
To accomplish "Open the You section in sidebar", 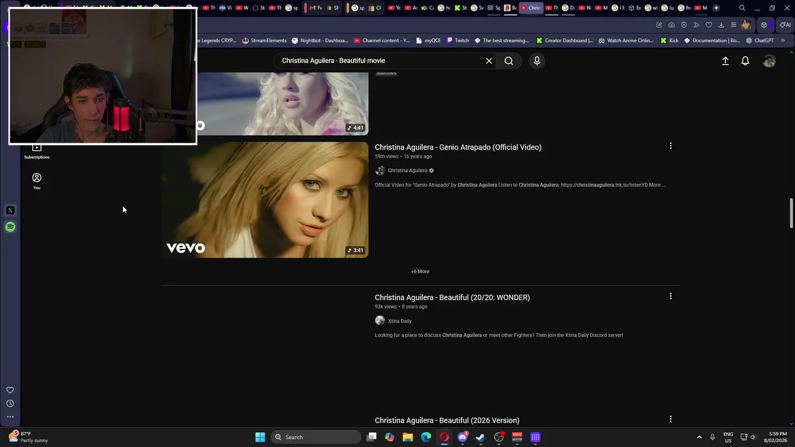I will [x=37, y=181].
